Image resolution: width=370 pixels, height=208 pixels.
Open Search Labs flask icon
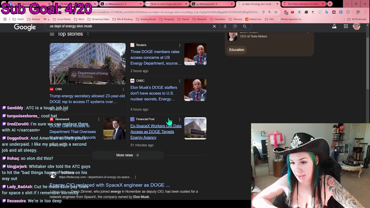click(x=334, y=26)
